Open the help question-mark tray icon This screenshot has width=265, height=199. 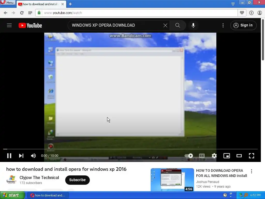click(225, 195)
